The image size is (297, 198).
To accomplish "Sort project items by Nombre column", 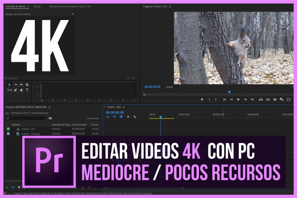I will [16, 125].
